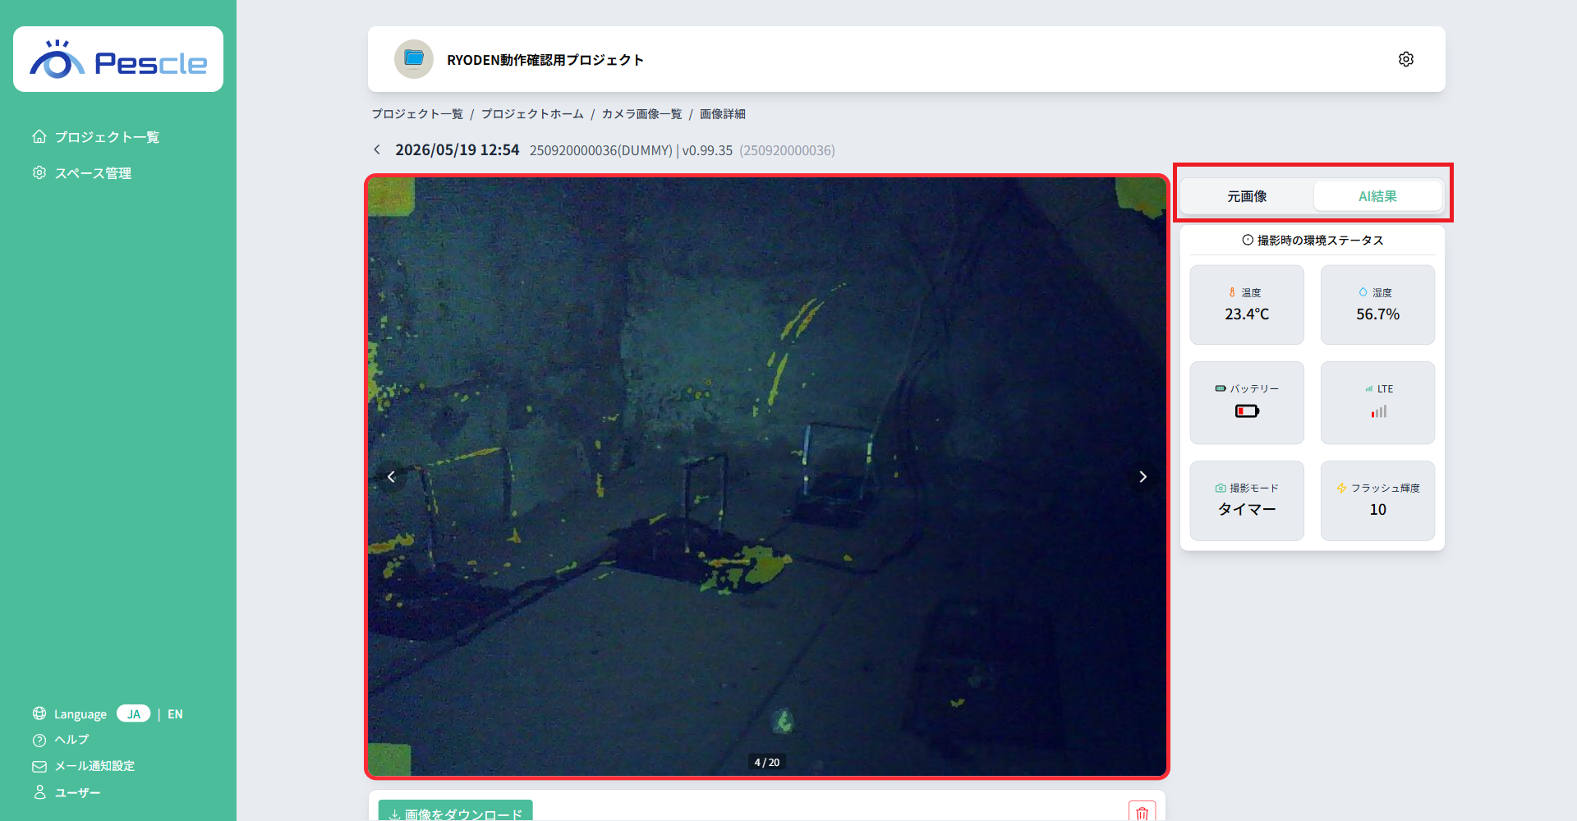Set language to JA
This screenshot has width=1577, height=821.
tap(133, 713)
